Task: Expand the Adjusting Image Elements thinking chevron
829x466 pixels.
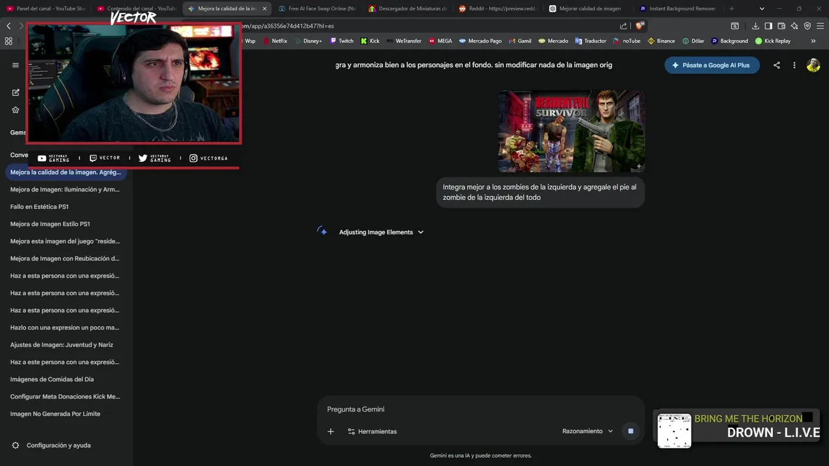Action: pos(420,232)
